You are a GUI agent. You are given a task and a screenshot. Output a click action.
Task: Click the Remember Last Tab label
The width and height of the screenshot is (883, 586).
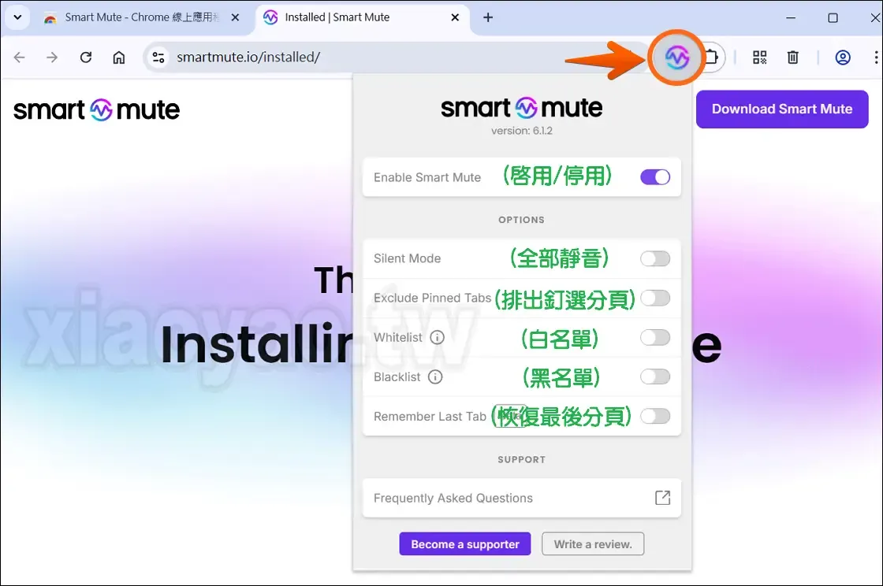click(430, 417)
